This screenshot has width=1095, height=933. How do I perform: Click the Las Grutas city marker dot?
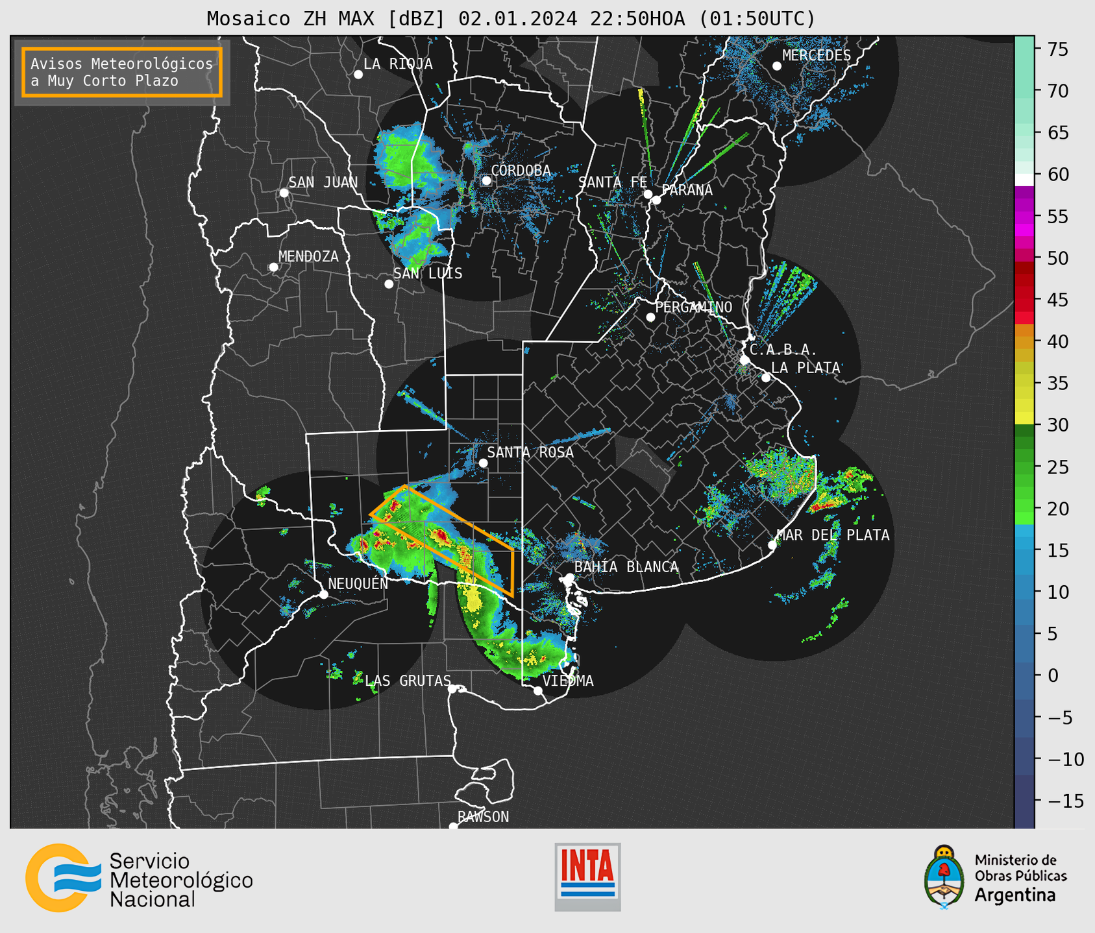click(x=452, y=689)
